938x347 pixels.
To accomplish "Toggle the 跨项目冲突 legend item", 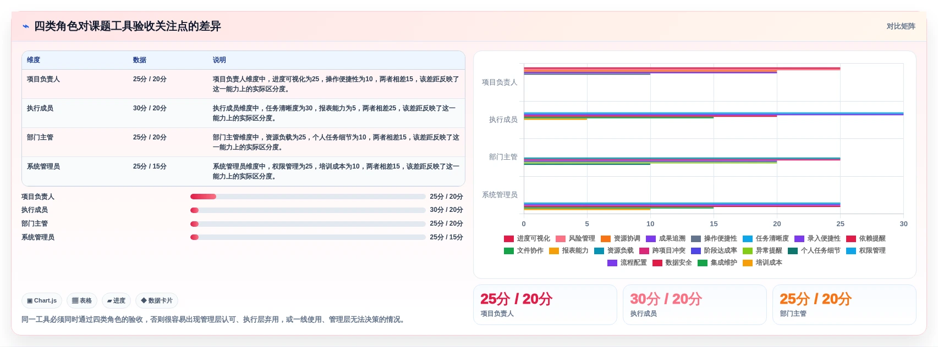I will (662, 250).
